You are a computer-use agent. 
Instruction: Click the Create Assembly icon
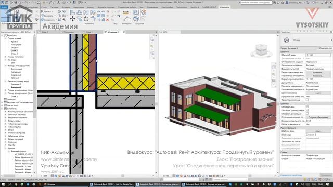pyautogui.click(x=136, y=12)
